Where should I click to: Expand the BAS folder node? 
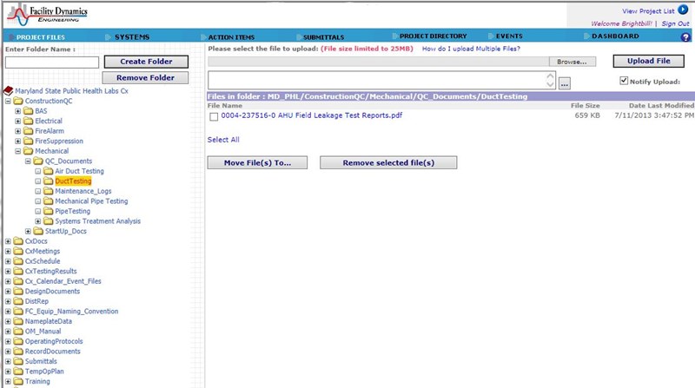click(x=18, y=111)
